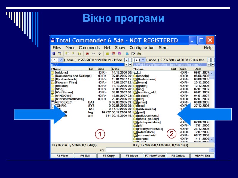Select [flashmovies] in right panel
The image size is (238, 178).
pos(147,79)
